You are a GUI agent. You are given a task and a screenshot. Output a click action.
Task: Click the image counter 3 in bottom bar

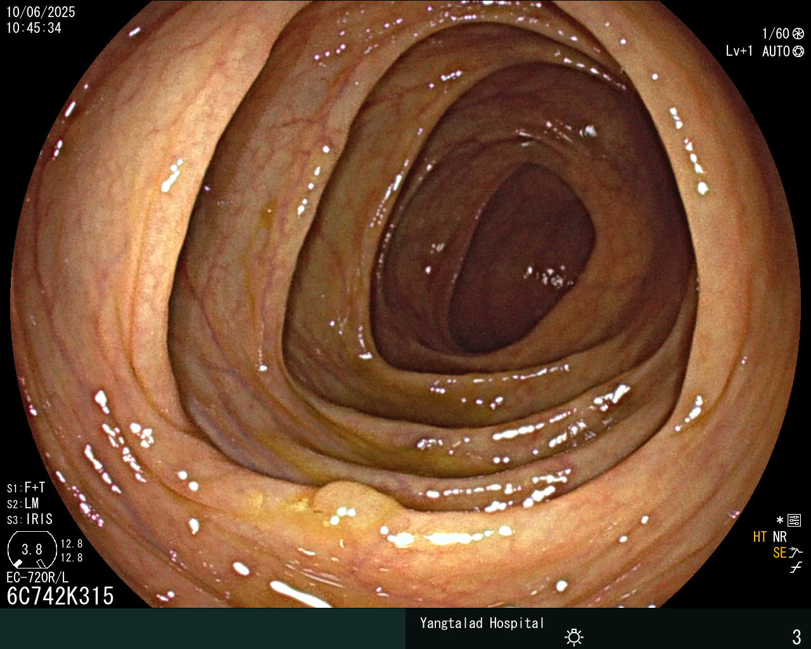[x=796, y=636]
